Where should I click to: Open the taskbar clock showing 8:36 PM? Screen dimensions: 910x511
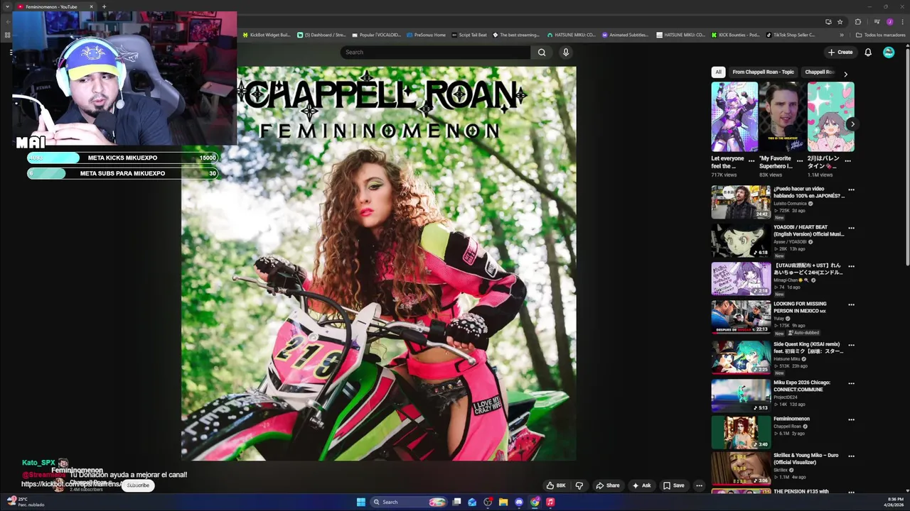[x=894, y=502]
